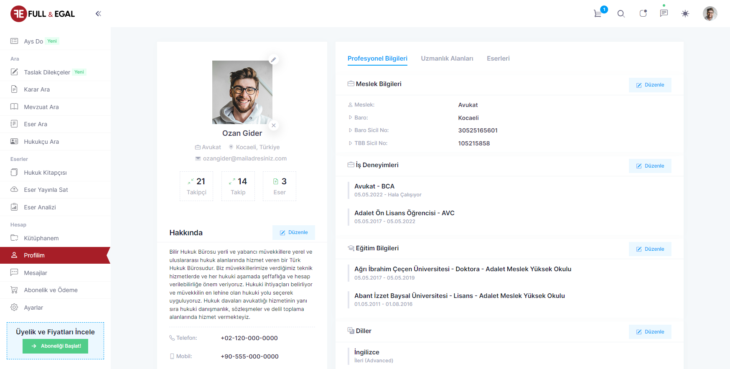The height and width of the screenshot is (369, 730).
Task: Edit İş Deneyimleri with Düzenle button
Action: coord(650,166)
